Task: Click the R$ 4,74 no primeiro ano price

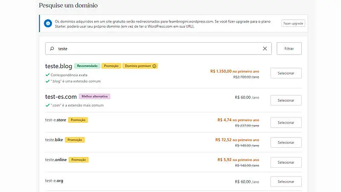Action: pyautogui.click(x=238, y=120)
